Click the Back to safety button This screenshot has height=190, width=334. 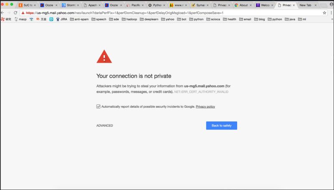click(x=222, y=126)
